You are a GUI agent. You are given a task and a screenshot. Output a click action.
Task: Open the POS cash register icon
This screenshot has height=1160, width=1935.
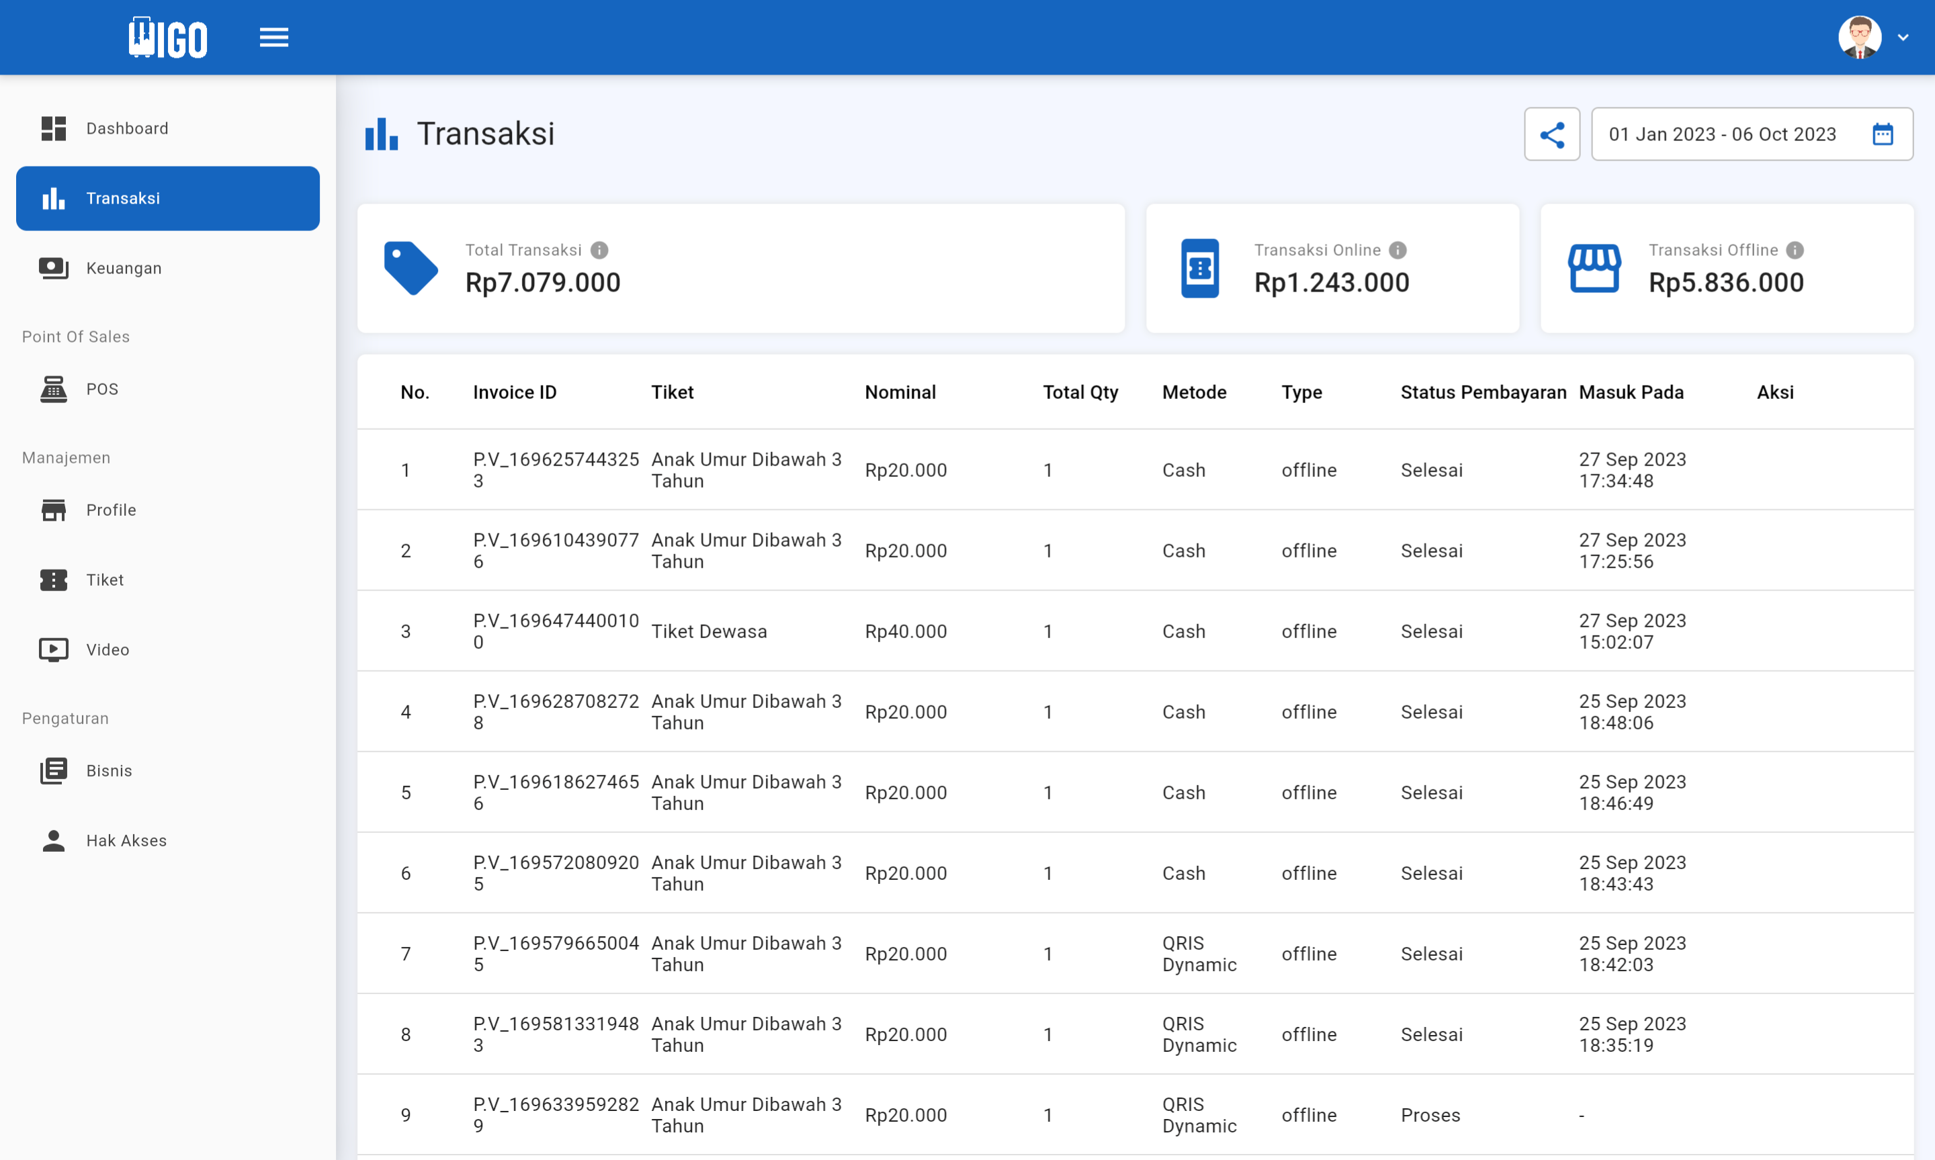click(52, 388)
